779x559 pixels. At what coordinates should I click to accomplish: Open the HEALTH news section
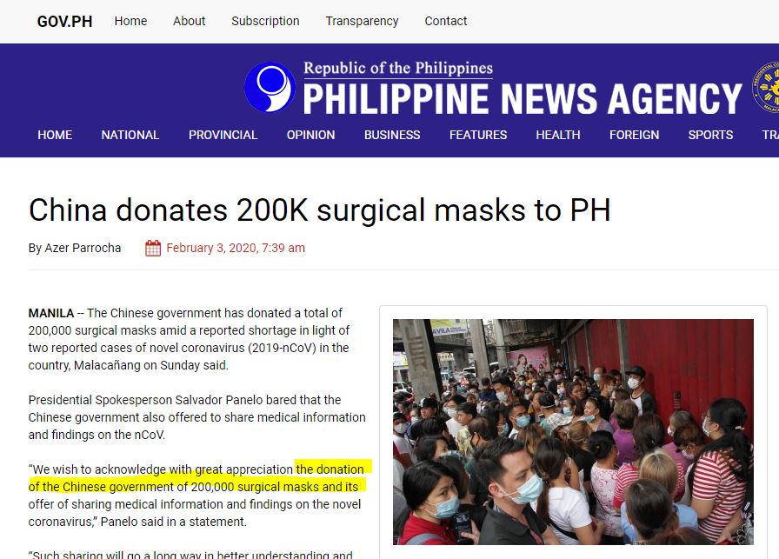[x=558, y=135]
